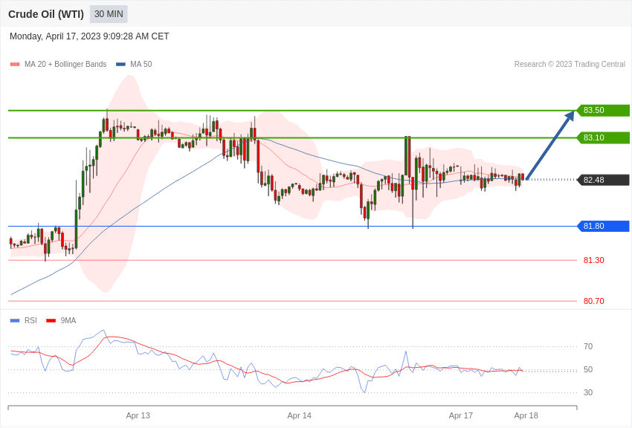This screenshot has height=428, width=632.
Task: Click the blue MA 50 legend swatch
Action: (x=121, y=65)
